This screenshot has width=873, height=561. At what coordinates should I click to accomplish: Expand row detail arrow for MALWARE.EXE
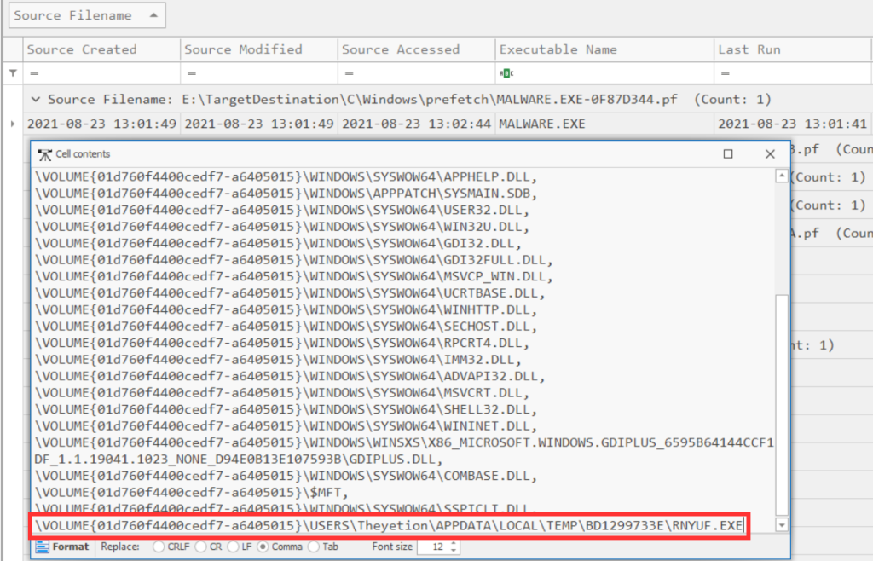pos(13,124)
